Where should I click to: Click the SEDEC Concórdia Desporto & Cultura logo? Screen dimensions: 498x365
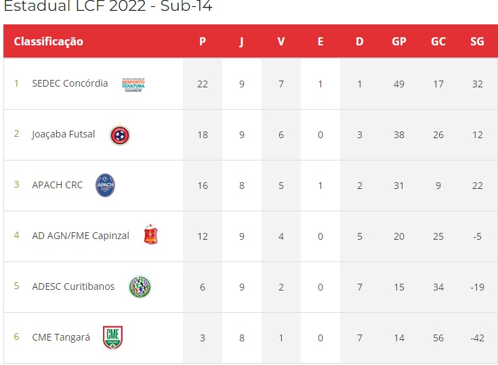(x=133, y=85)
